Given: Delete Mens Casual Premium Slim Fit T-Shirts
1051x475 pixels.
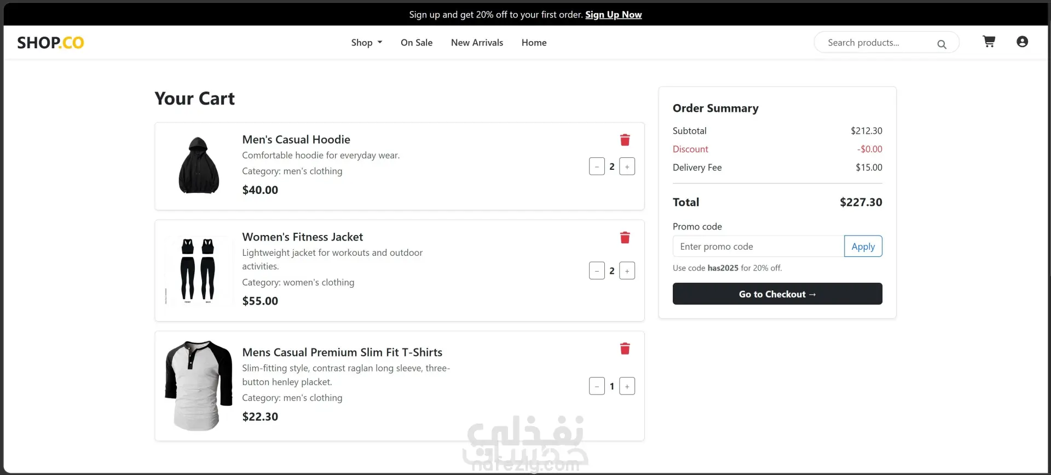Looking at the screenshot, I should (625, 349).
